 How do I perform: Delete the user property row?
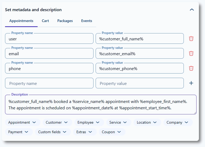pos(191,38)
